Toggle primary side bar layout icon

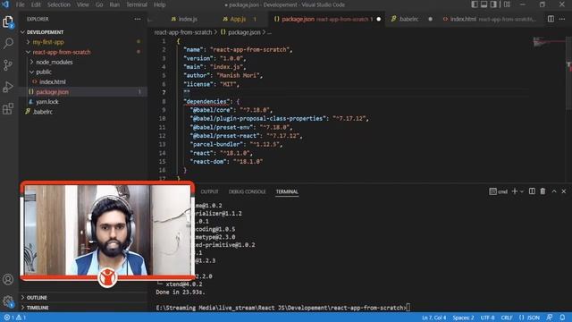(x=475, y=4)
